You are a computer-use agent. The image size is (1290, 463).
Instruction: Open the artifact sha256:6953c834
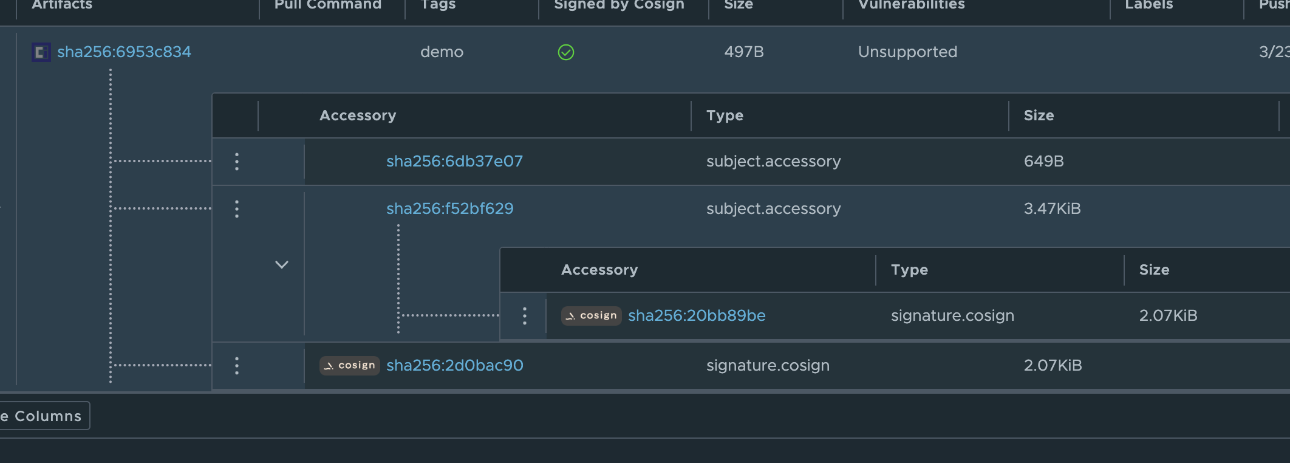124,52
